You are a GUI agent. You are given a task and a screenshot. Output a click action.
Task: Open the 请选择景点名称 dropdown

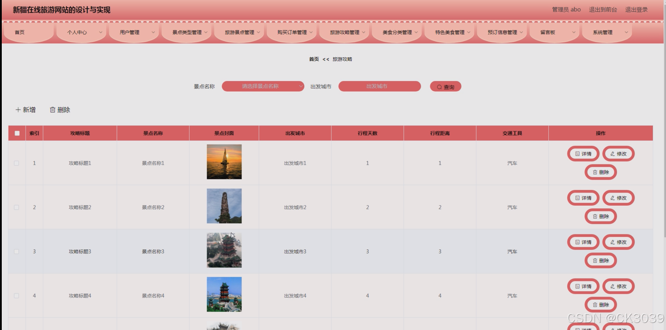point(263,86)
